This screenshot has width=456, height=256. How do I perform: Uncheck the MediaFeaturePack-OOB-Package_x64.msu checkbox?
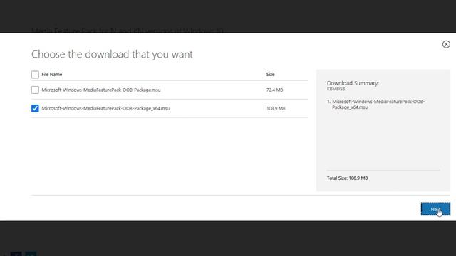tap(35, 108)
